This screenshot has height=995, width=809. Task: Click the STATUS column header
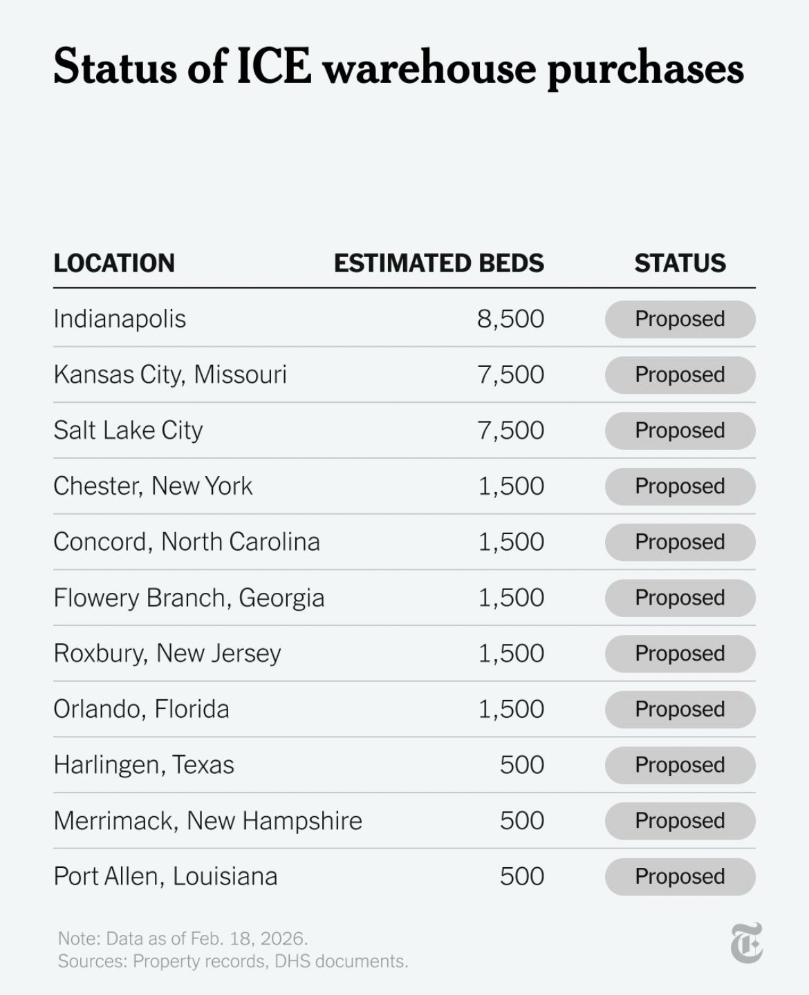(x=680, y=263)
